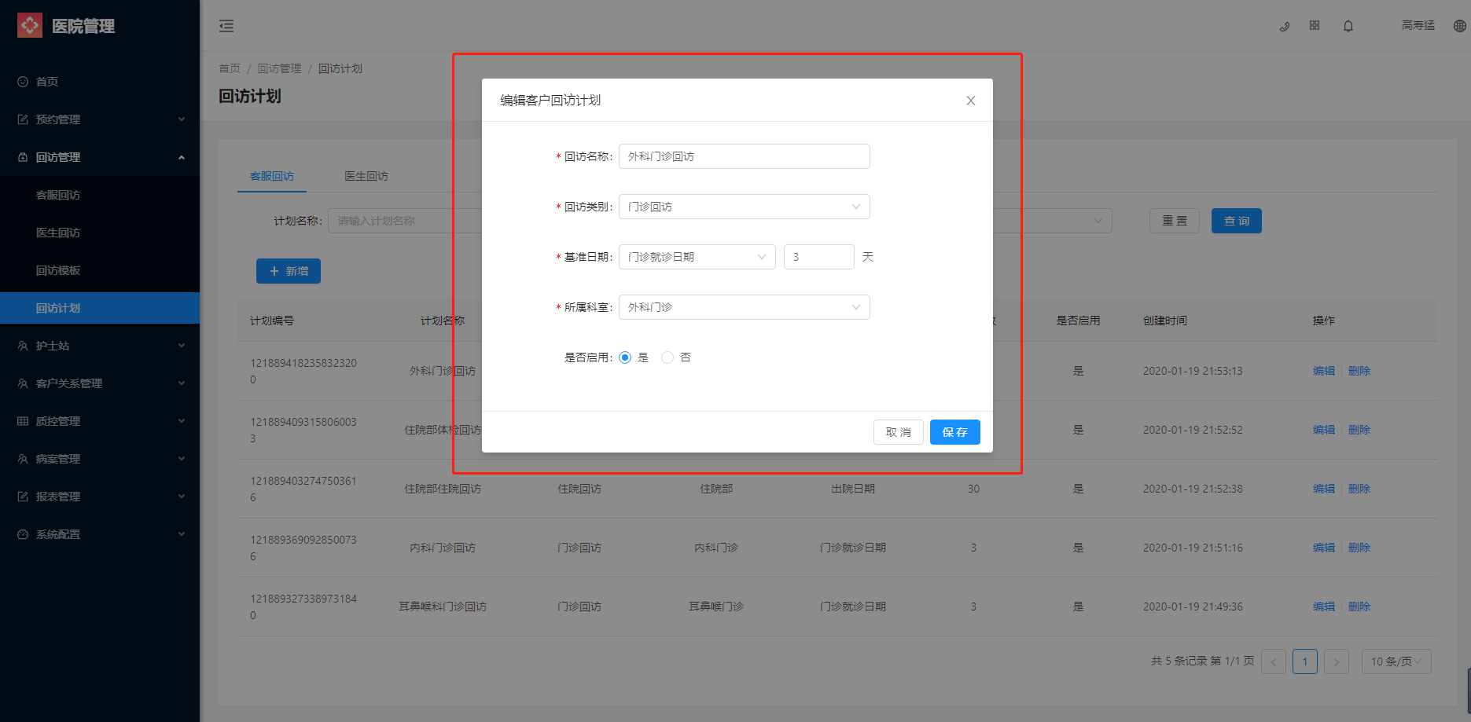Switch to the 医生回访 tab

point(366,176)
